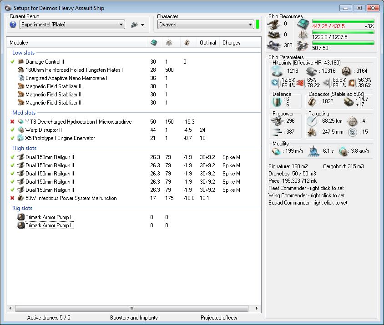Image resolution: width=384 pixels, height=325 pixels.
Task: Click the Warp Disruptor II module icon
Action: [x=21, y=130]
